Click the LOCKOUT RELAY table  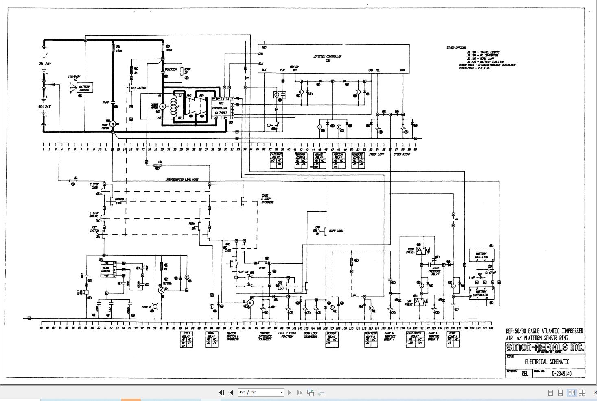332,339
